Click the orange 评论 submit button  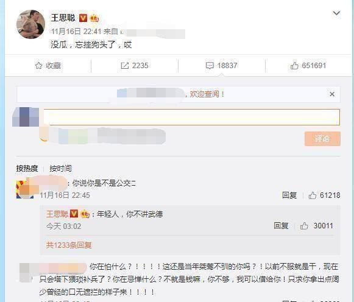pos(322,139)
